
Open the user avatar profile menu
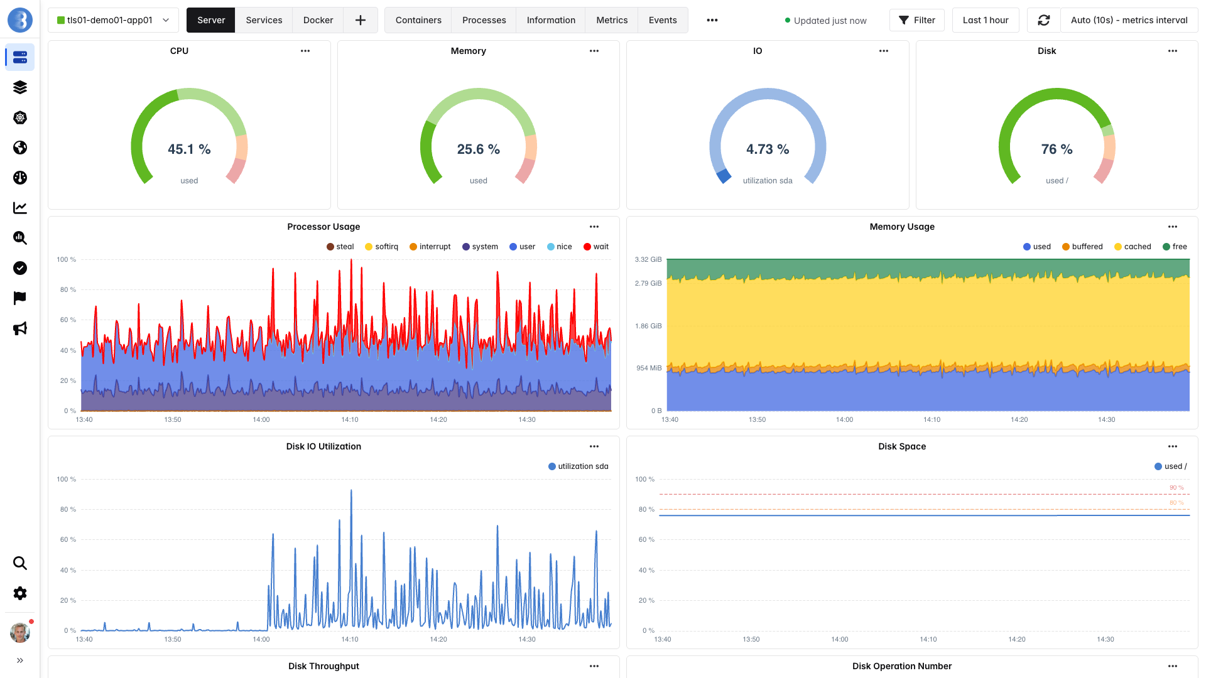coord(20,632)
